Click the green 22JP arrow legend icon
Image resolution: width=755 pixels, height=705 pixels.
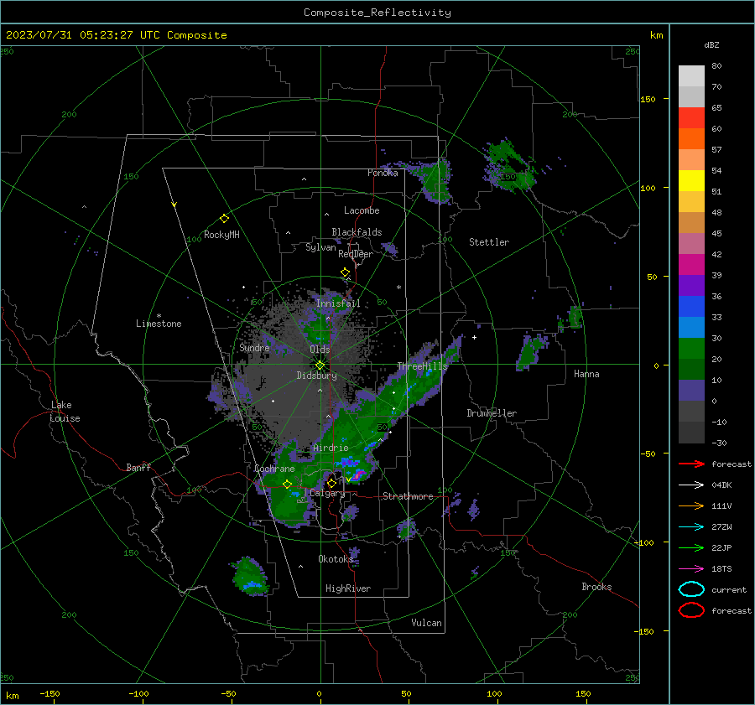[x=691, y=547]
